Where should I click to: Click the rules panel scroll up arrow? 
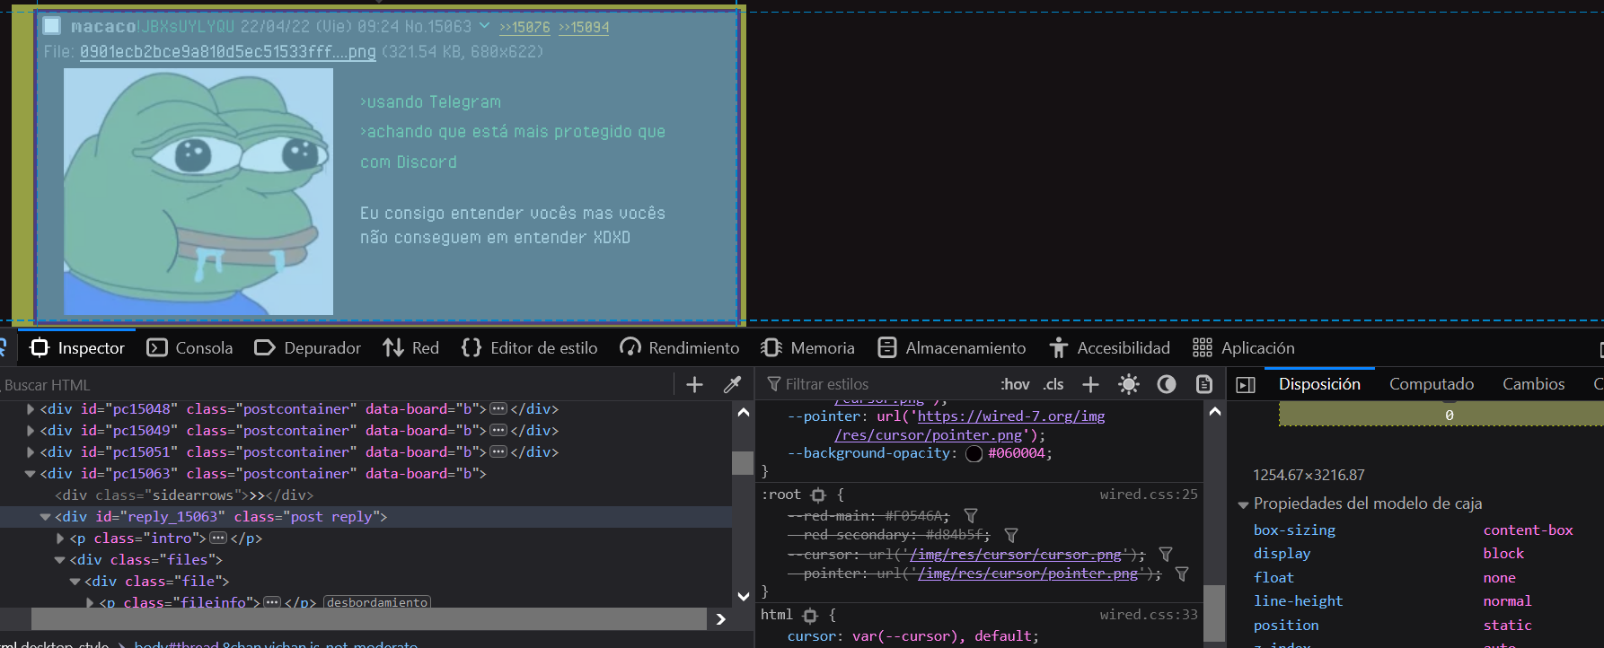click(x=1215, y=412)
